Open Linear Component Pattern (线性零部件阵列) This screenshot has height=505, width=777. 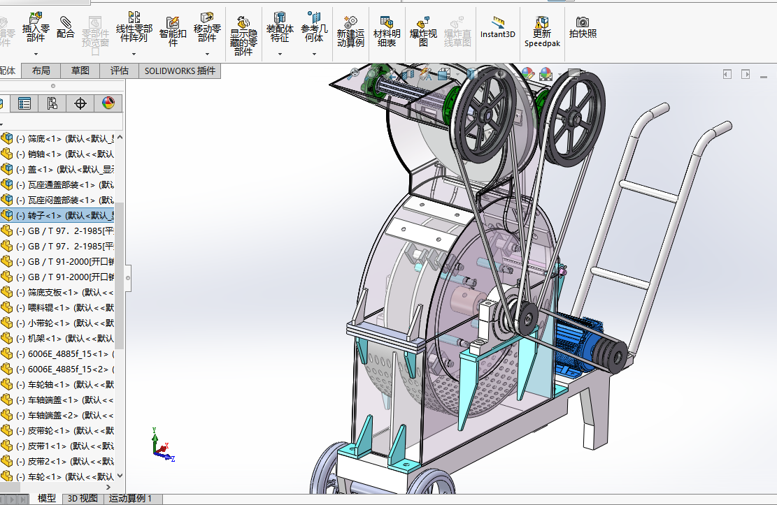click(134, 28)
